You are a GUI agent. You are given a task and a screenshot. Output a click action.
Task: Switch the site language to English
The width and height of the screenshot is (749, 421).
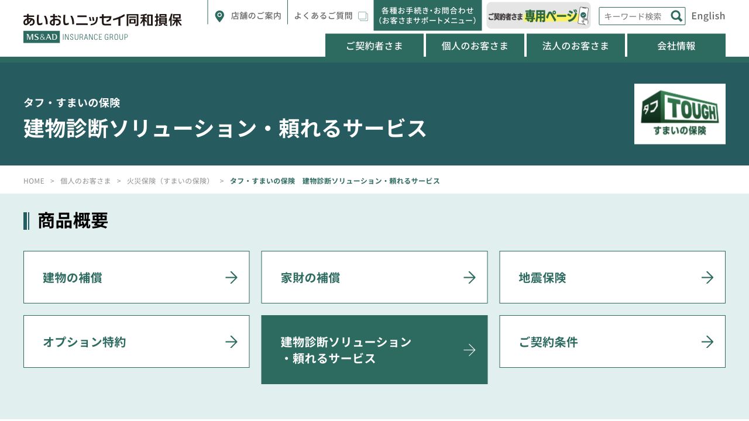[708, 16]
